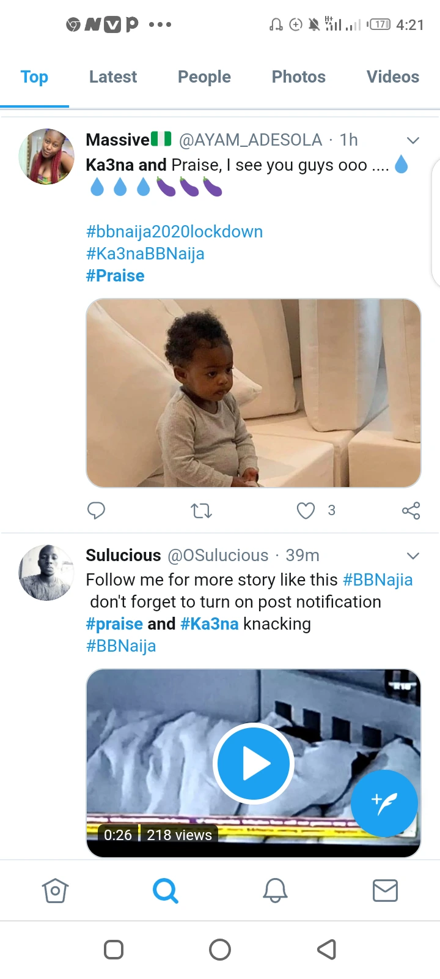Go to the Home timeline icon
The width and height of the screenshot is (440, 979).
(x=55, y=890)
